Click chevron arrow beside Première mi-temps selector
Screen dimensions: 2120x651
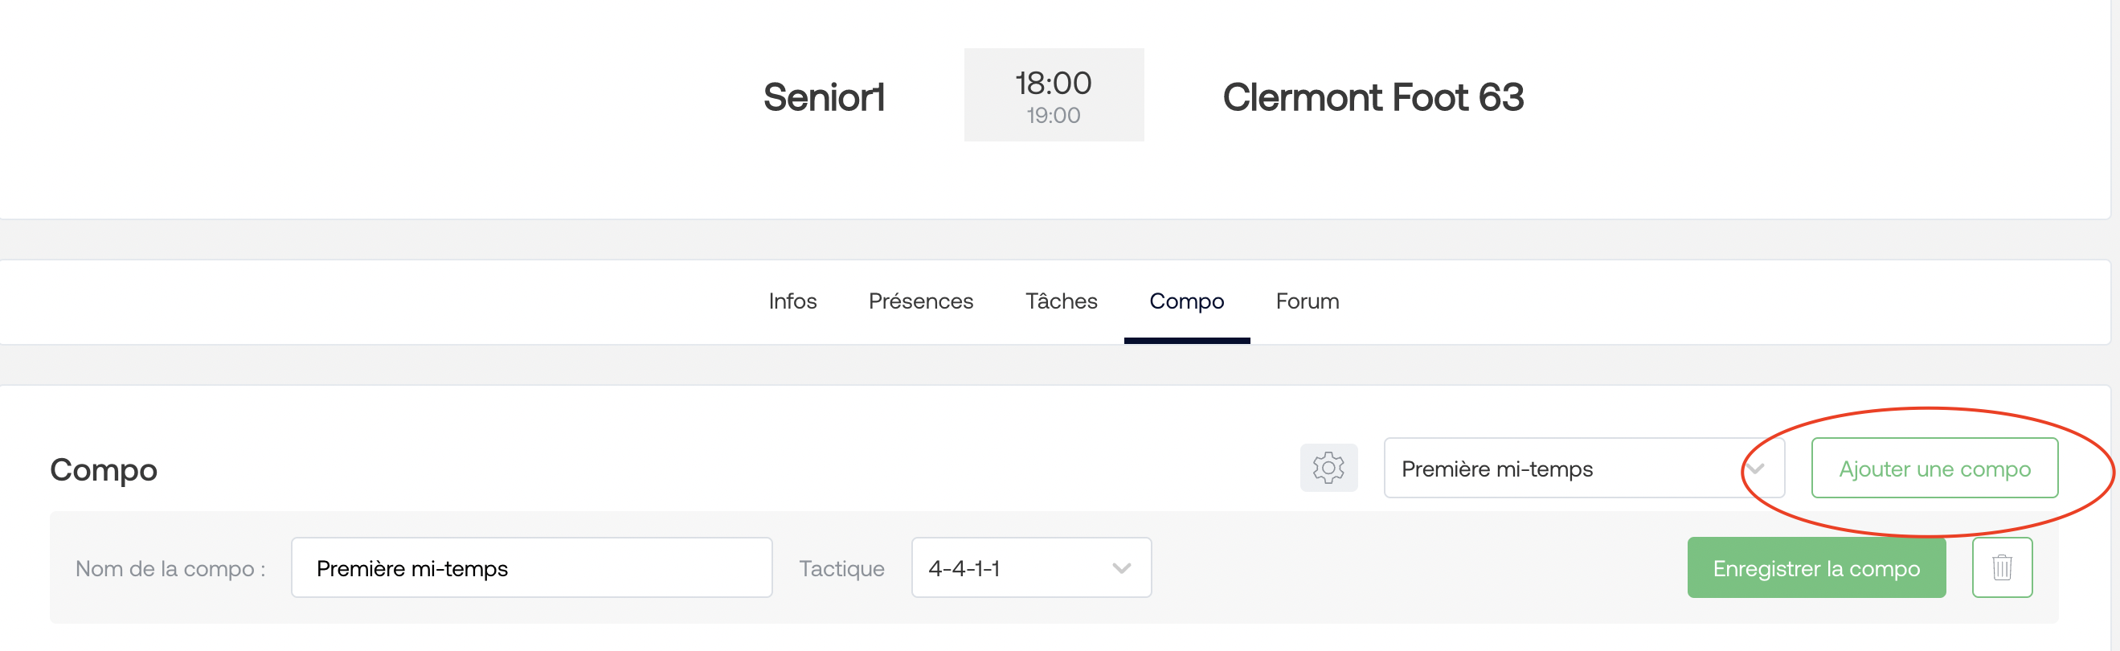click(1754, 469)
